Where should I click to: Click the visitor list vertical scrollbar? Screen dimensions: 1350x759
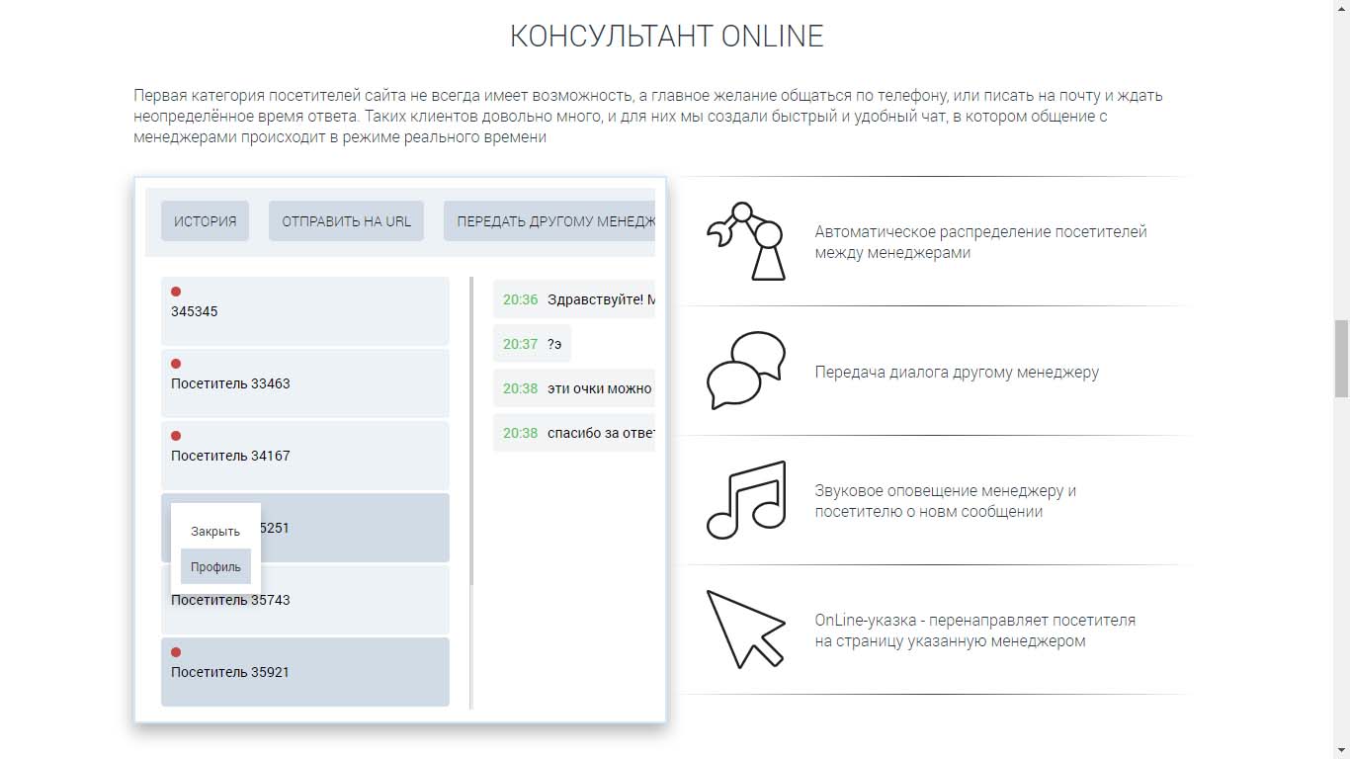tap(471, 431)
